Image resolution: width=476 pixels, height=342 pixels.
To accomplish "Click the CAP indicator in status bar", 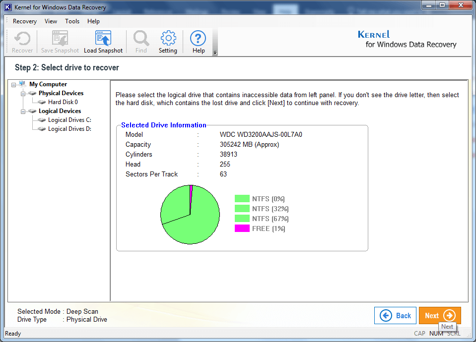I will [419, 334].
